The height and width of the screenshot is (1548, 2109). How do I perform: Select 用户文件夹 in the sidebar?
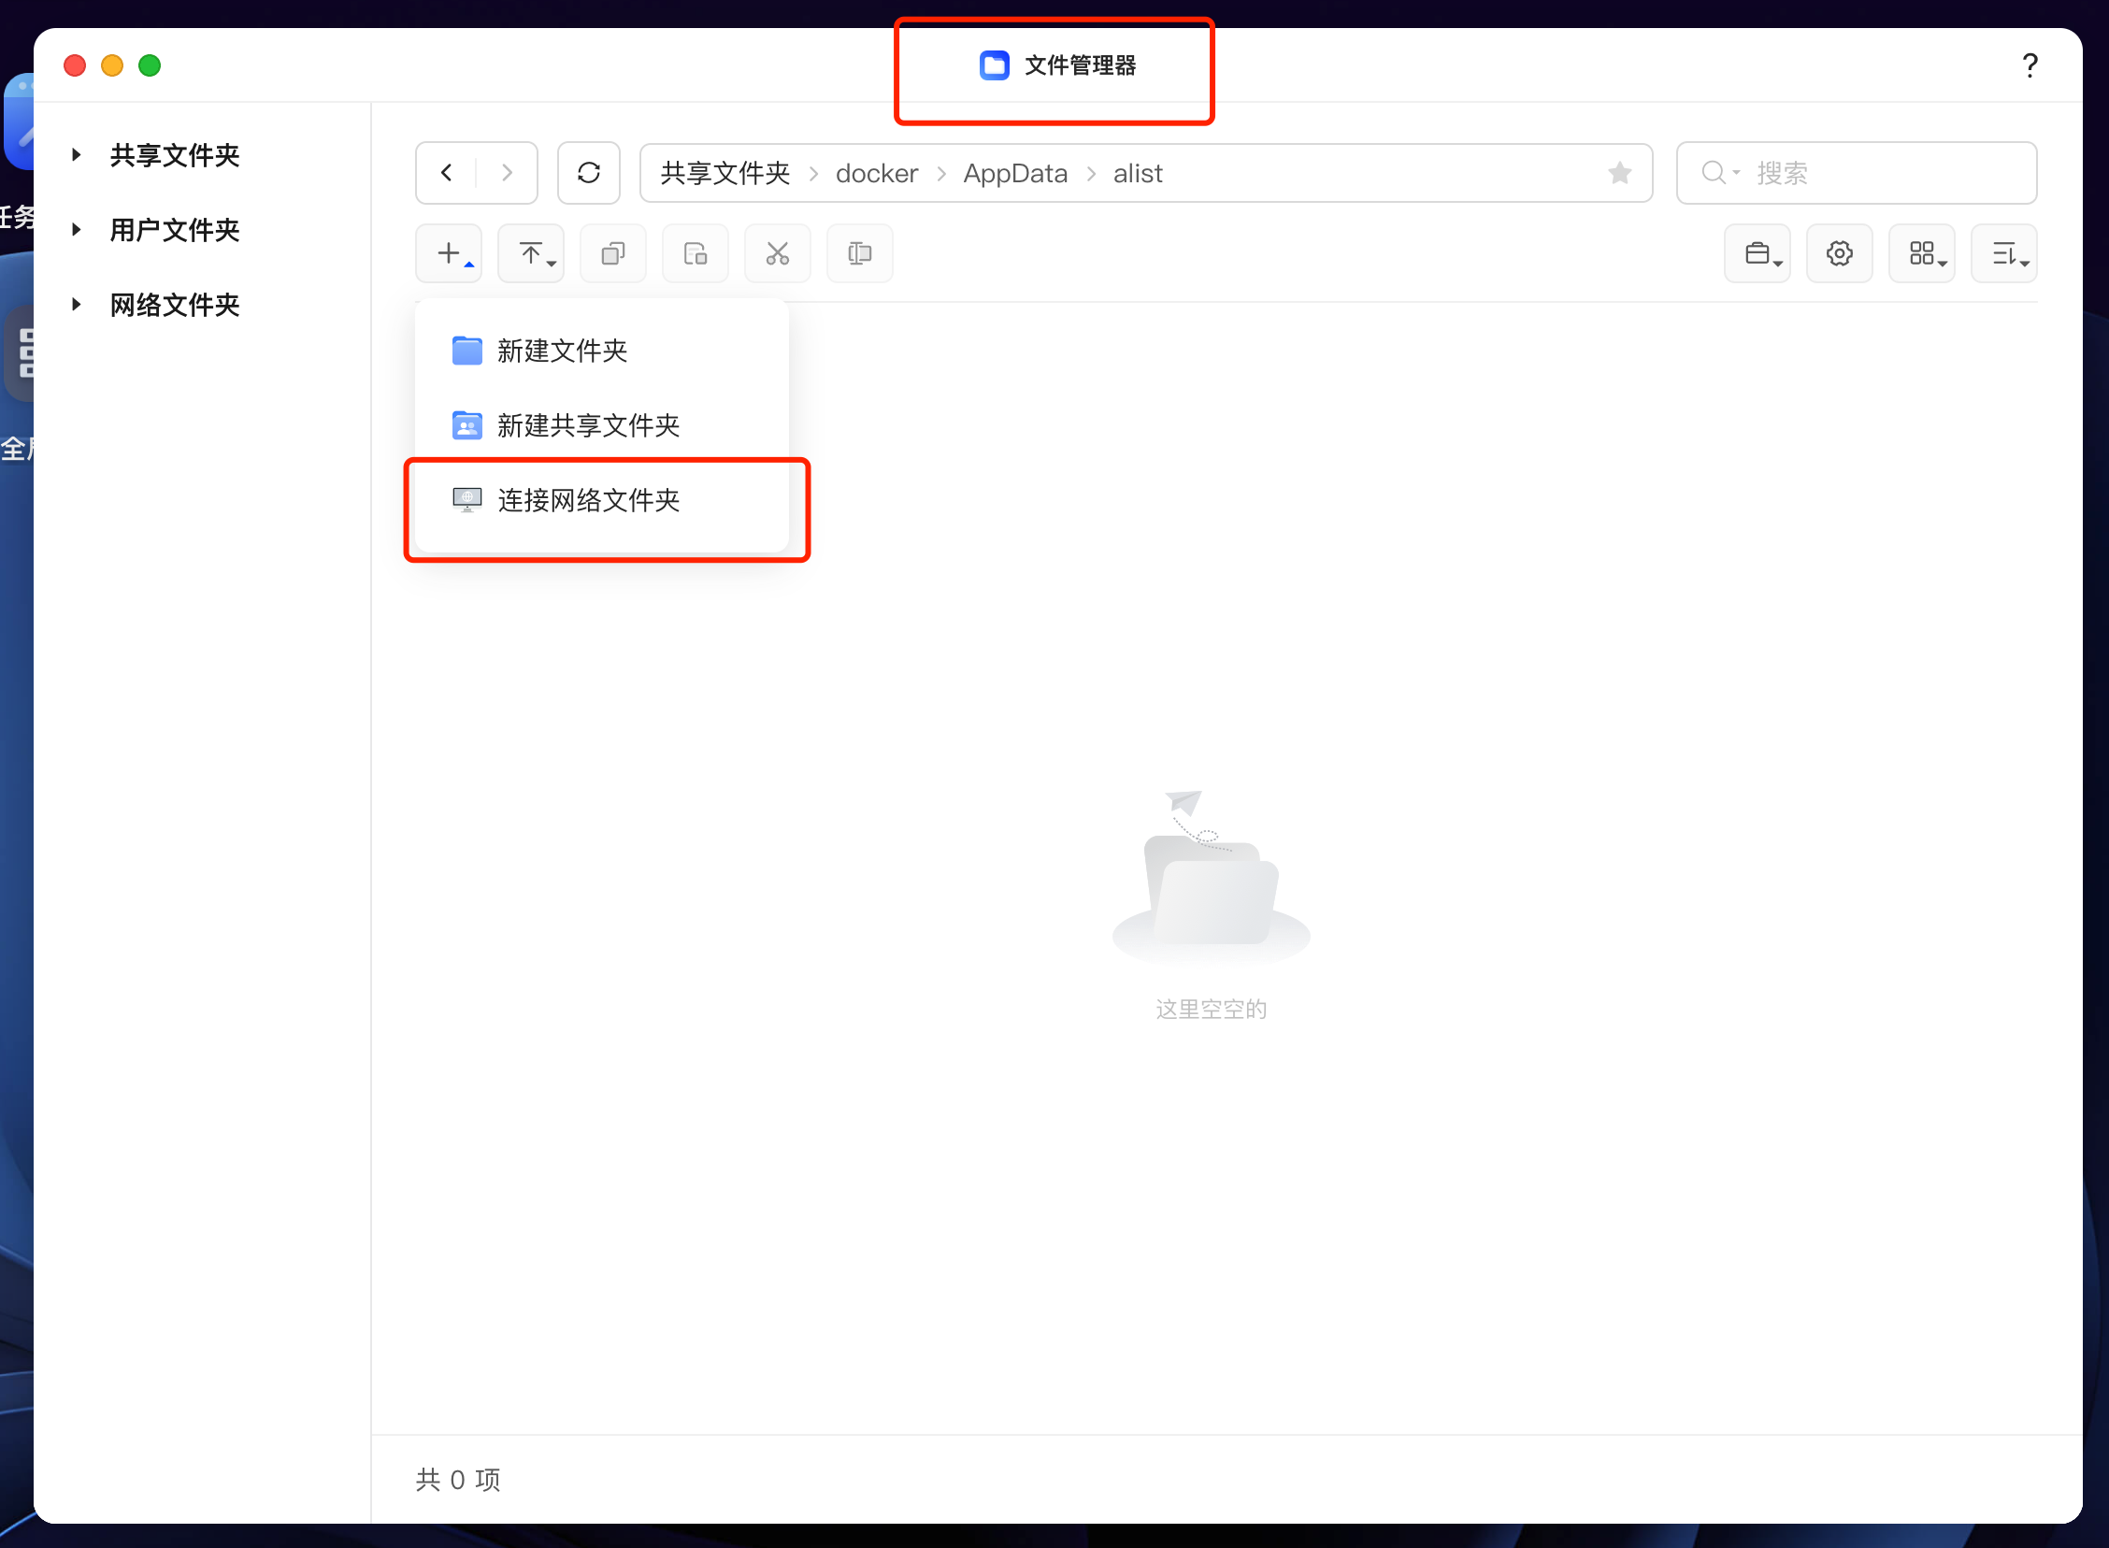175,230
